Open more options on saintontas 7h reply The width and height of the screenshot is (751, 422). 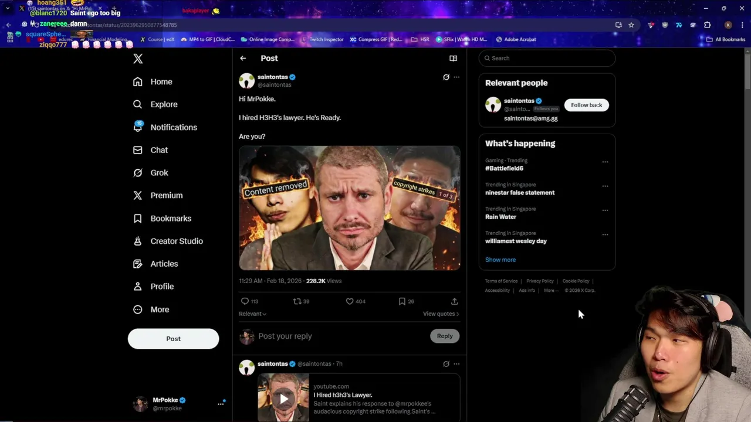[456, 364]
